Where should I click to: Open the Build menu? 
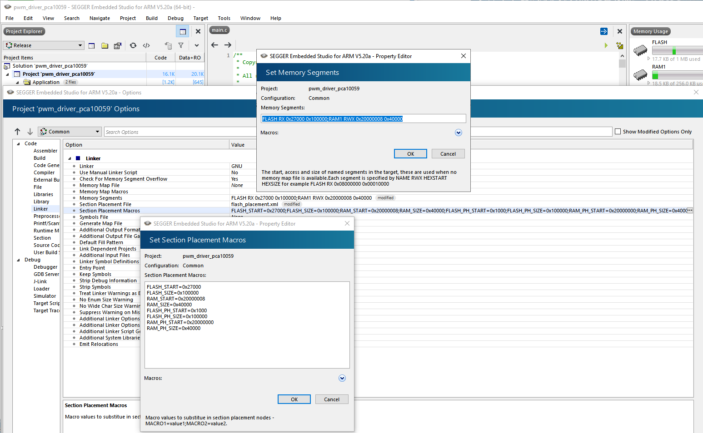coord(152,18)
